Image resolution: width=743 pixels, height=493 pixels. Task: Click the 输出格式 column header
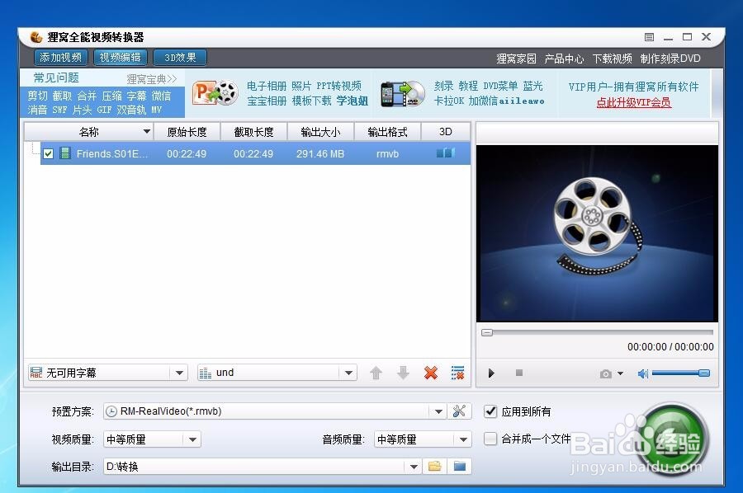pyautogui.click(x=387, y=132)
